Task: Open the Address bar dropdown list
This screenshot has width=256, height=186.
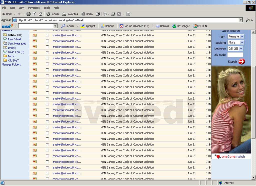Action: pyautogui.click(x=241, y=20)
